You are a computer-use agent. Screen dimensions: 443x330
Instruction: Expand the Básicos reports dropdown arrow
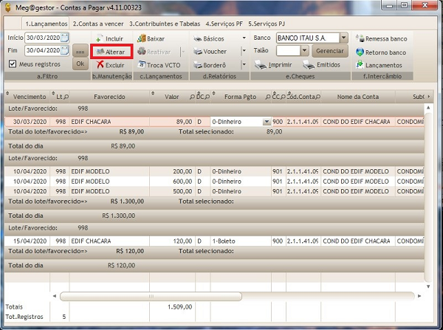pyautogui.click(x=244, y=38)
